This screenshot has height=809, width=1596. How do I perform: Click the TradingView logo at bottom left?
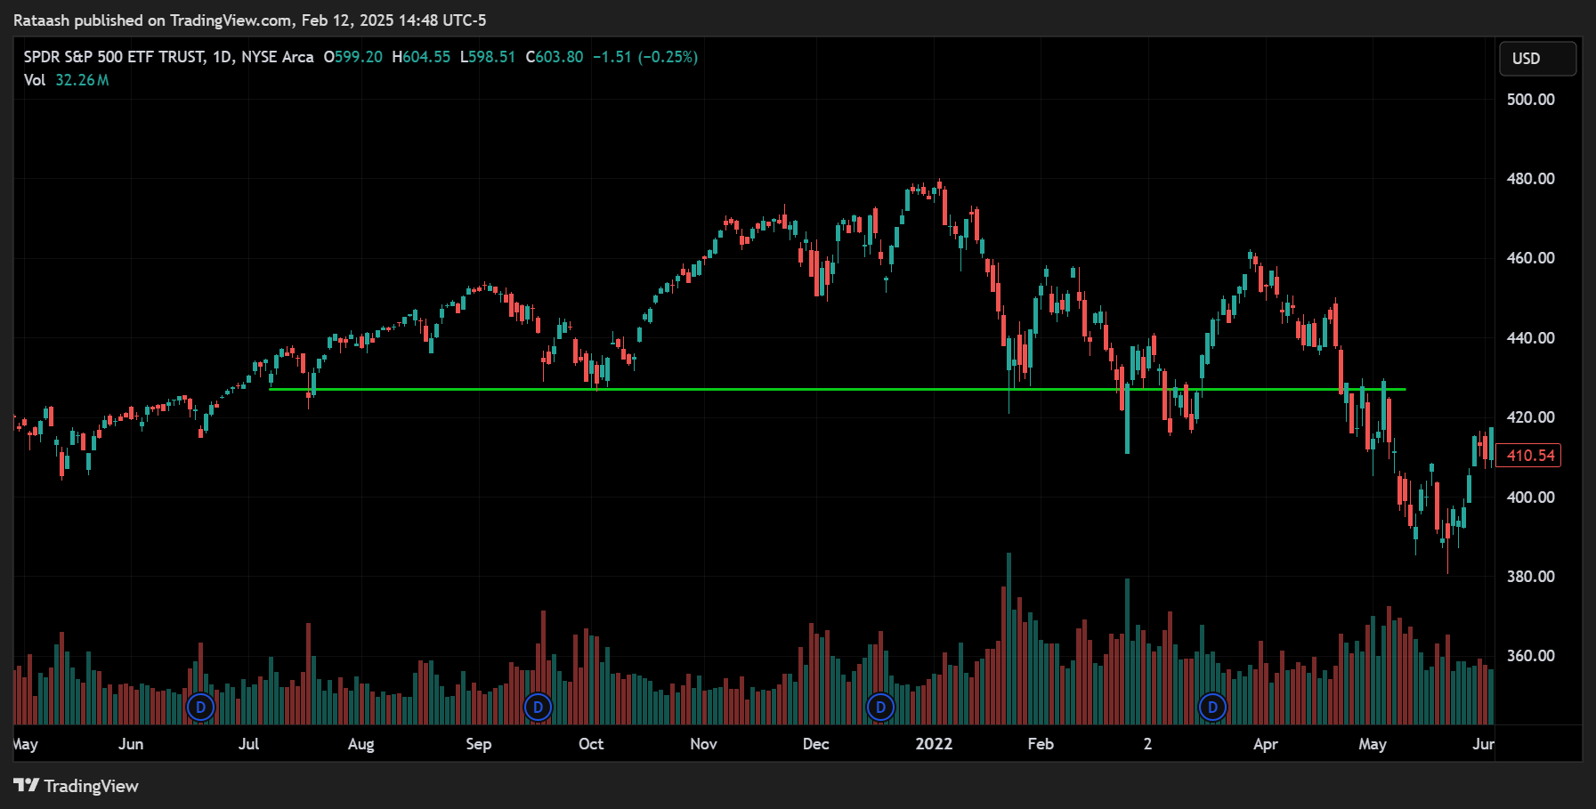[77, 786]
